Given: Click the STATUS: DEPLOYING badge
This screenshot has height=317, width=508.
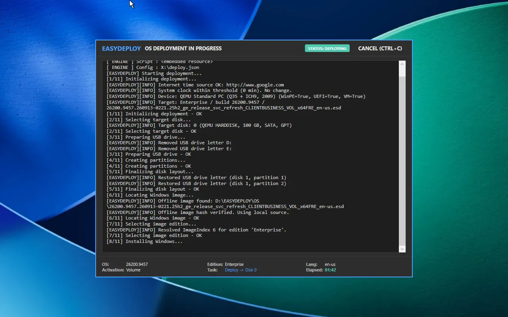Looking at the screenshot, I should pyautogui.click(x=327, y=48).
